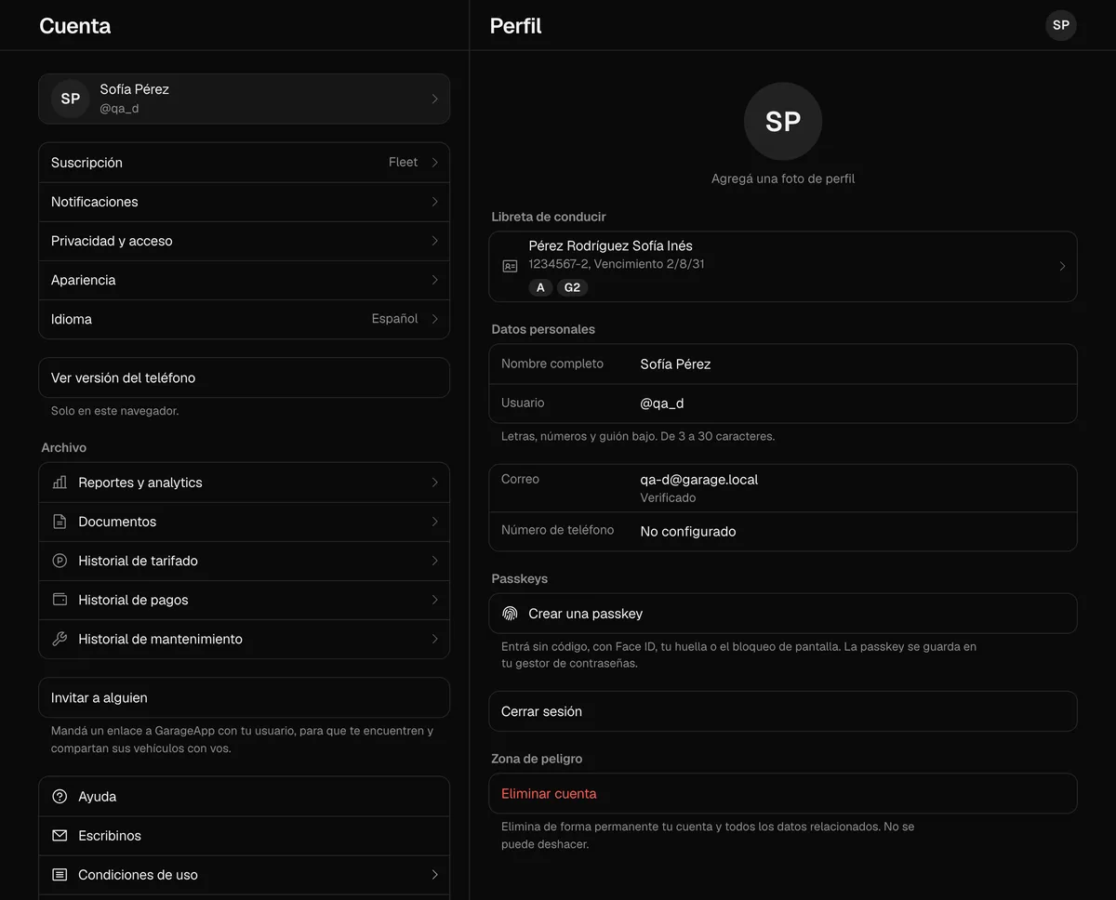Open the Idioma menu entry
The height and width of the screenshot is (900, 1116).
(244, 319)
